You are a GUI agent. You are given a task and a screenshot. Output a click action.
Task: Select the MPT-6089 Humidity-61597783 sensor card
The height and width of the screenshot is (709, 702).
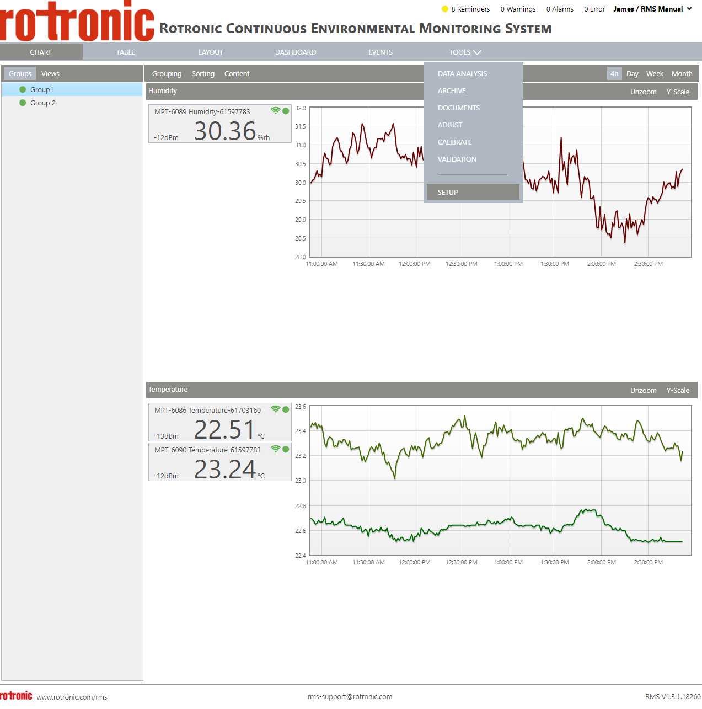pos(220,124)
